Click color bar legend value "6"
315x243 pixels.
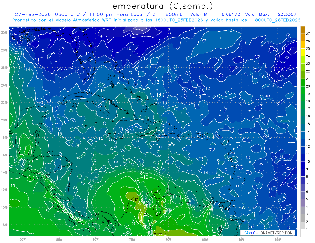[307, 192]
